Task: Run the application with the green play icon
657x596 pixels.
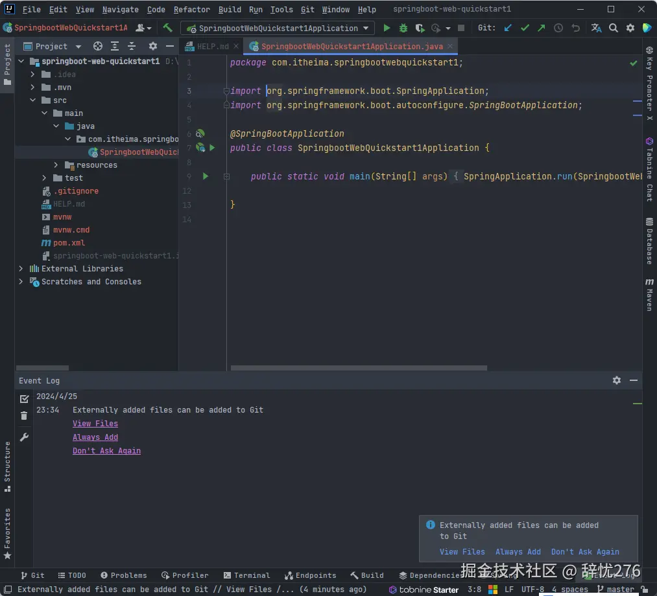Action: (387, 28)
